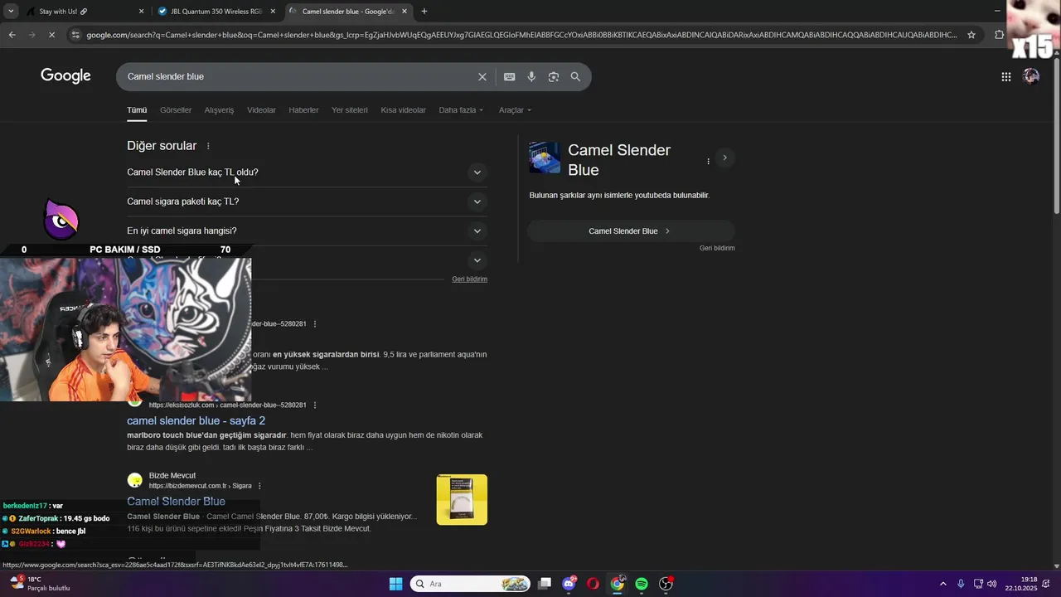Open a new browser tab
This screenshot has width=1061, height=597.
(x=424, y=12)
